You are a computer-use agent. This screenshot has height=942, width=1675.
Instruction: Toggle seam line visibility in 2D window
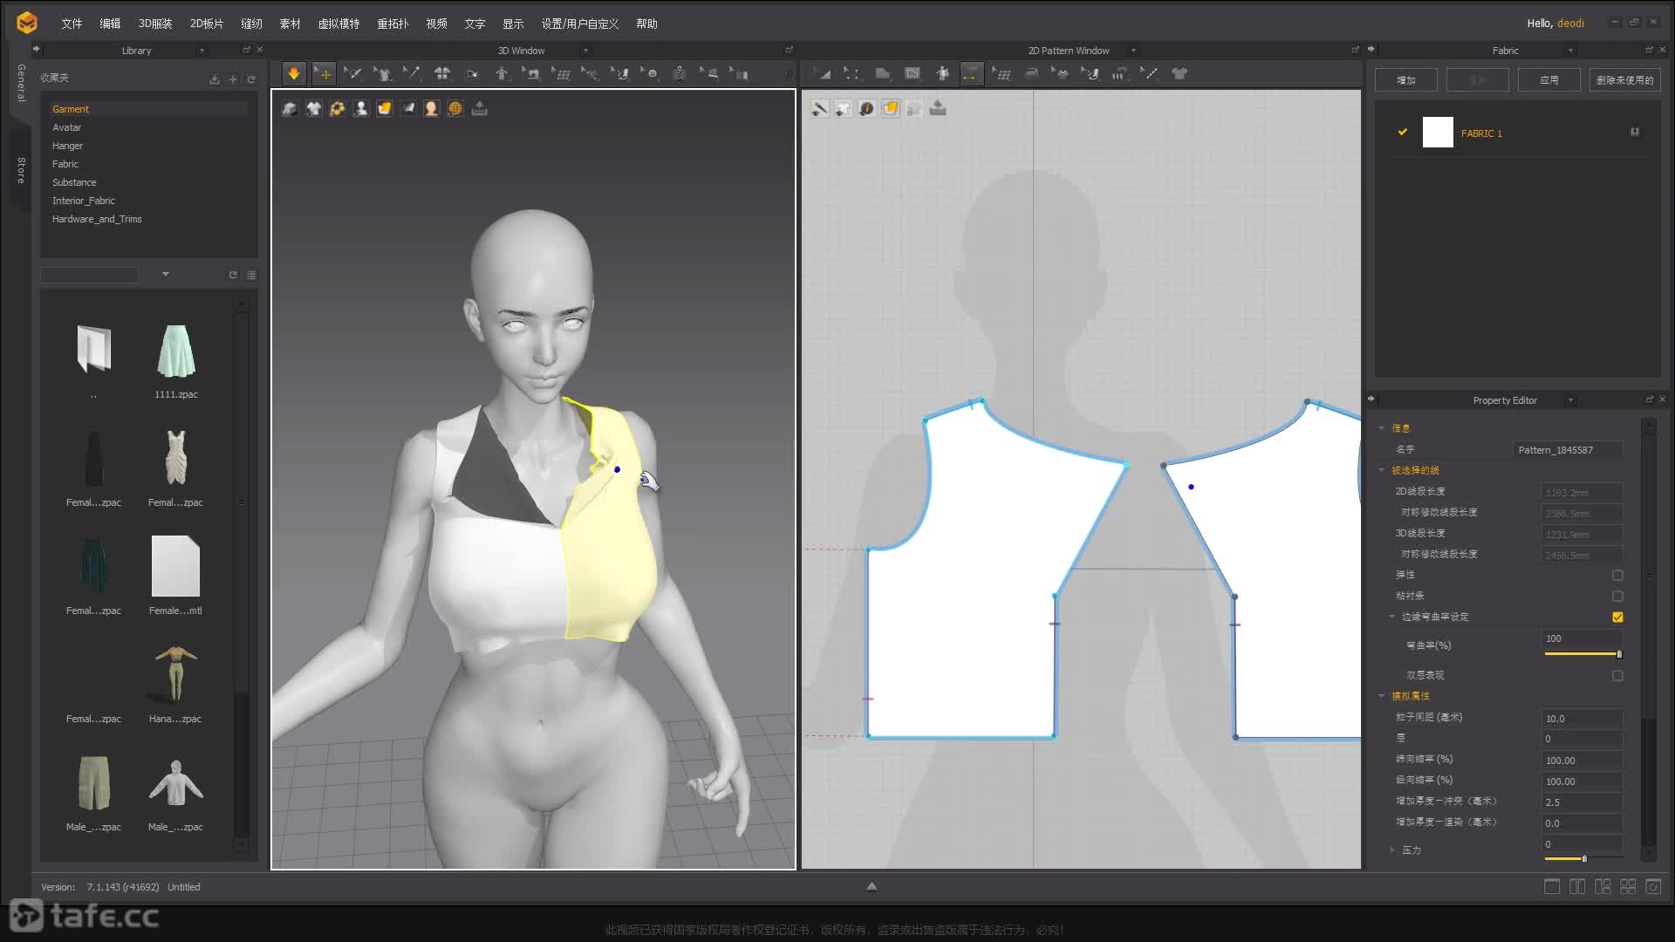819,108
